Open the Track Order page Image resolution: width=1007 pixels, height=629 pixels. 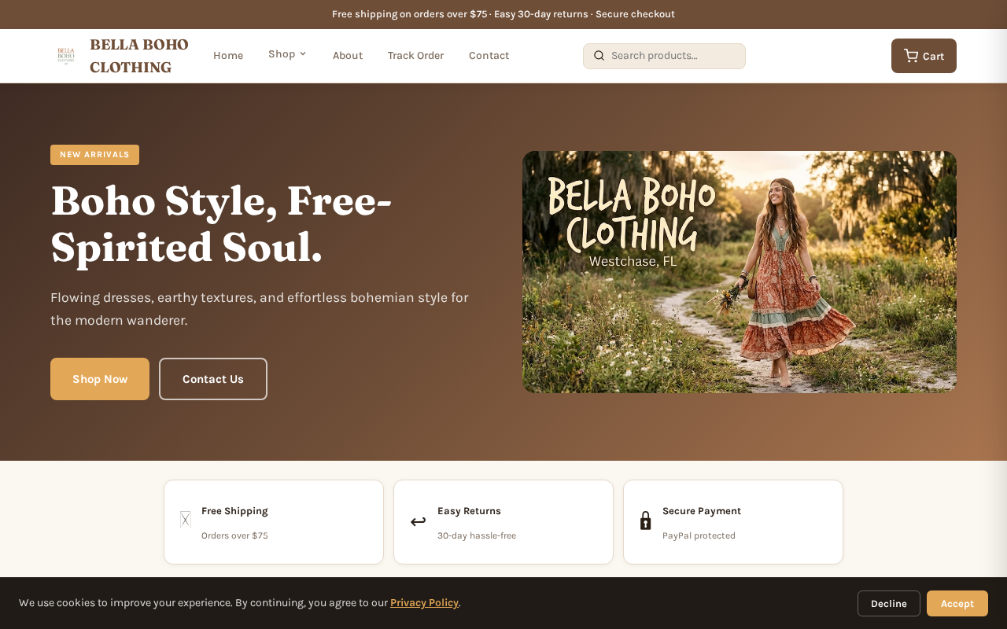[x=415, y=56]
